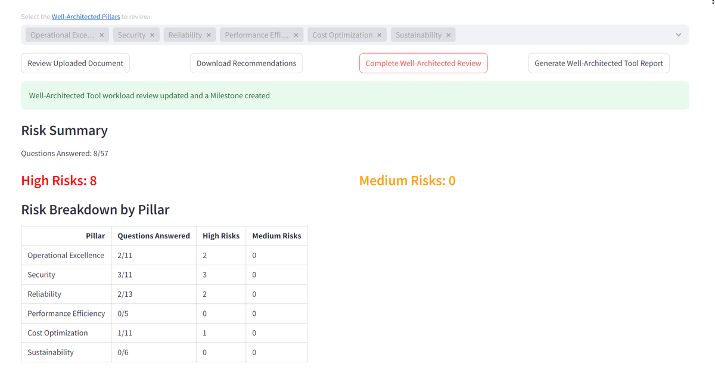Select the Cost Optimization row label
Image resolution: width=715 pixels, height=382 pixels.
tap(57, 333)
